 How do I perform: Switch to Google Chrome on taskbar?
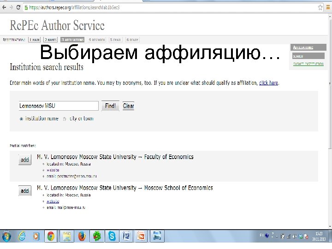point(51,236)
